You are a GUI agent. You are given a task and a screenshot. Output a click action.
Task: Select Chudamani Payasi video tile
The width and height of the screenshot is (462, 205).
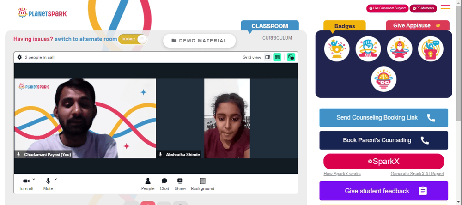pyautogui.click(x=85, y=118)
